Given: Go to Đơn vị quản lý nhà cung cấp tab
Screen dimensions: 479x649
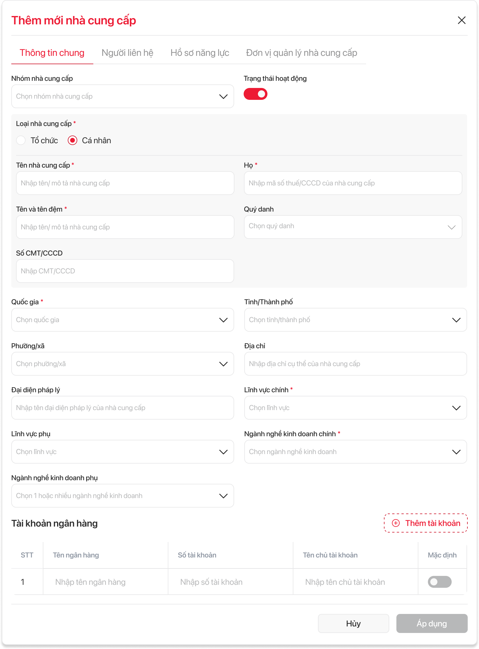Looking at the screenshot, I should tap(301, 53).
